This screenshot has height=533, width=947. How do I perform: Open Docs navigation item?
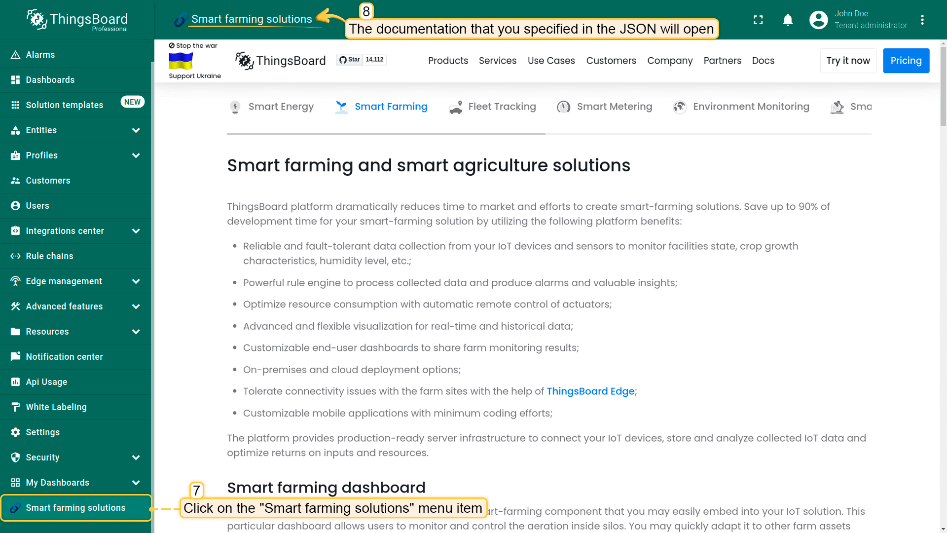[763, 61]
